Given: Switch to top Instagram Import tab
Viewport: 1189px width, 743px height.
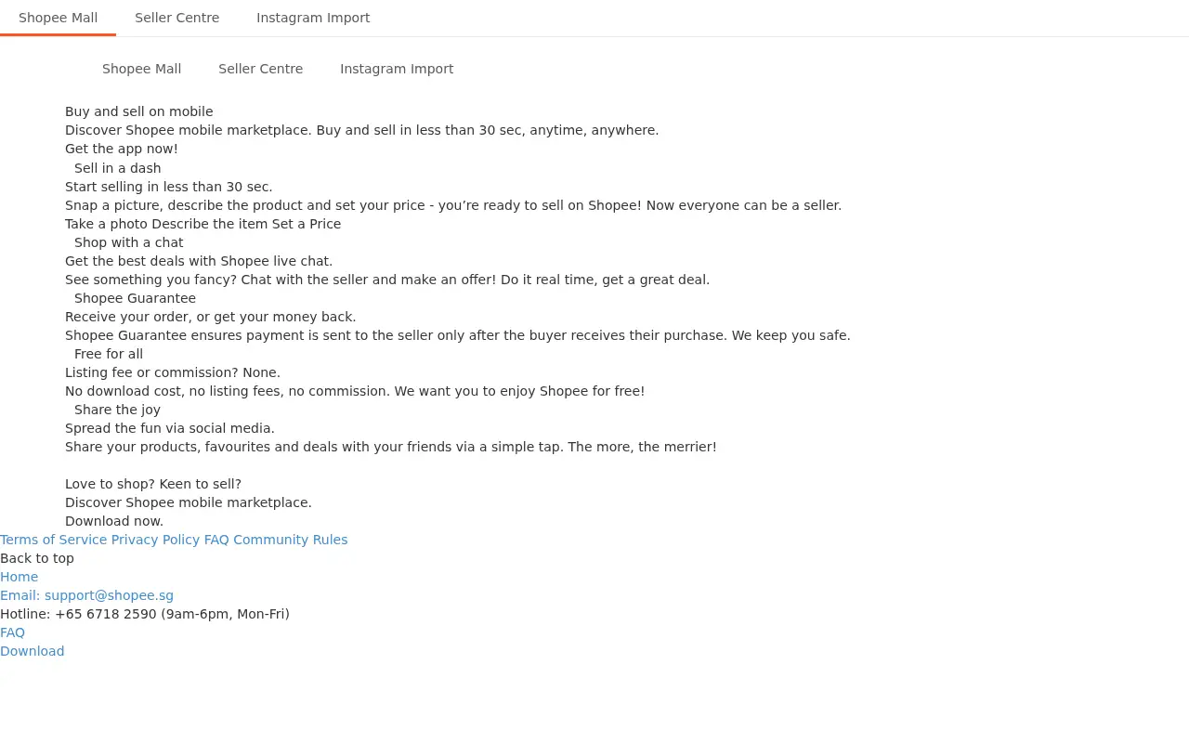Looking at the screenshot, I should (313, 18).
